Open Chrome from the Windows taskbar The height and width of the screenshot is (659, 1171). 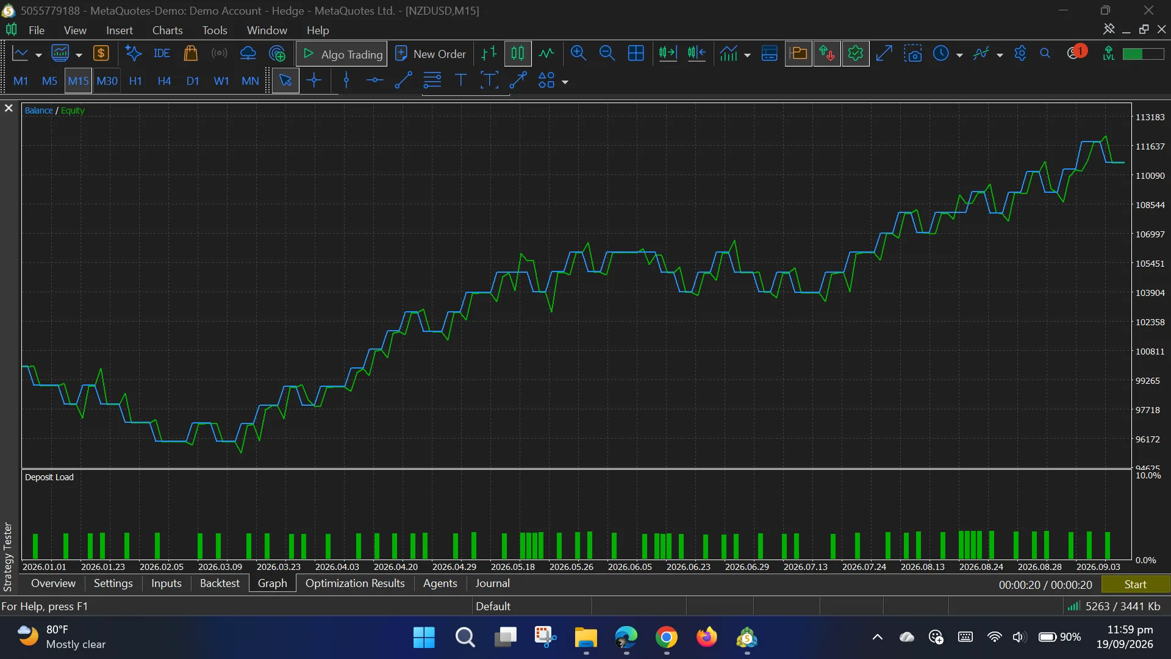coord(667,638)
